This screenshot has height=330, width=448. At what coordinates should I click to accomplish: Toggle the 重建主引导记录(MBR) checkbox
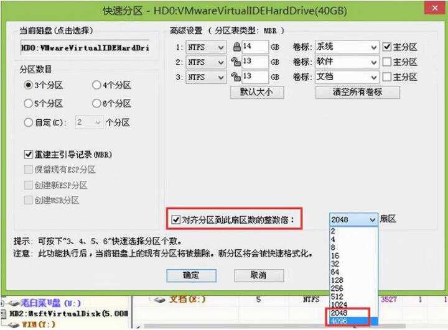[x=28, y=154]
